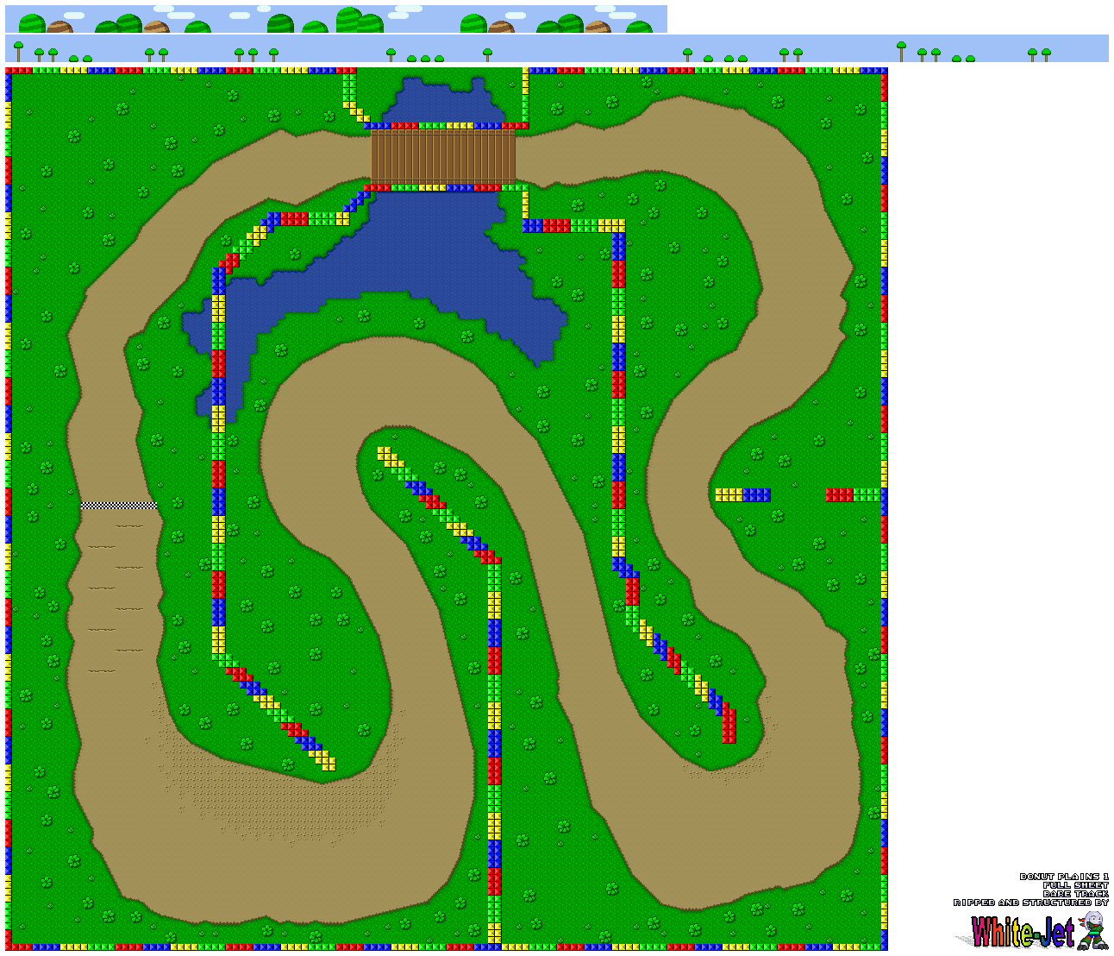Click the checkered start/finish line
The image size is (1114, 956).
tap(119, 506)
